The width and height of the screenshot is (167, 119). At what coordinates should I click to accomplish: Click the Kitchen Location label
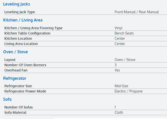click(18, 38)
